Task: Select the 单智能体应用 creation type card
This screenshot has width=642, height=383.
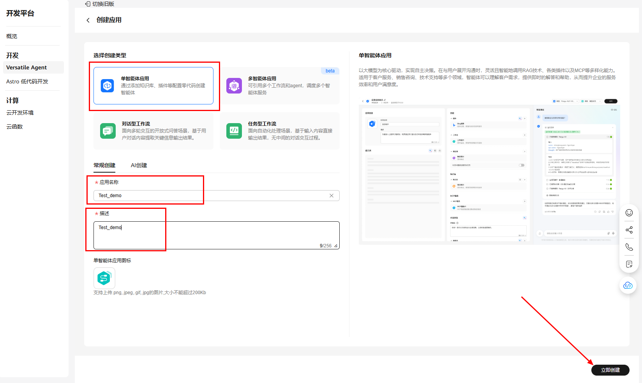Action: 153,86
